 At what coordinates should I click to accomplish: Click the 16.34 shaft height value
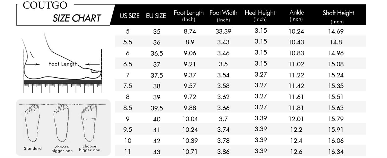click(x=336, y=152)
